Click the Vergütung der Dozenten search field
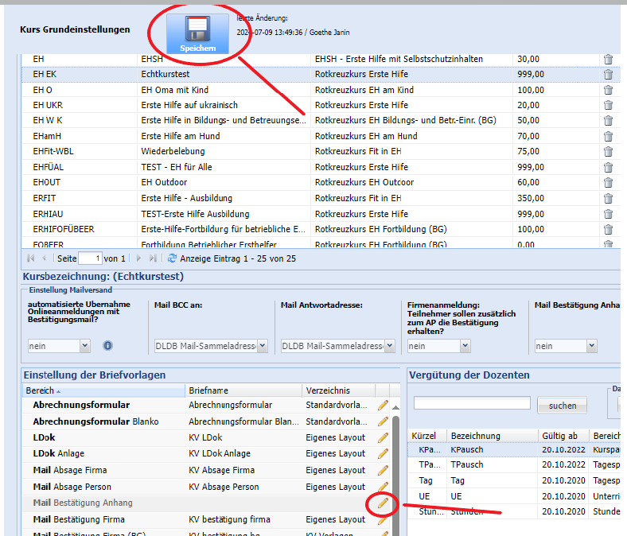Image resolution: width=627 pixels, height=536 pixels. 472,404
